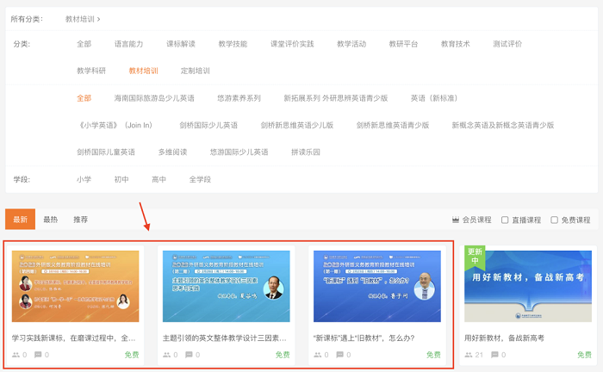Image resolution: width=603 pixels, height=372 pixels.
Task: Tick the 免费课程 checkbox
Action: (x=554, y=220)
